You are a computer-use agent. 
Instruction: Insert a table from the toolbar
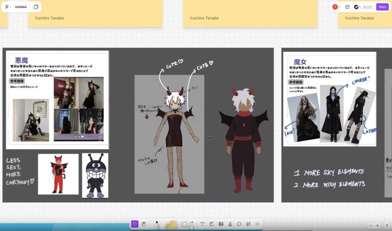point(221,225)
